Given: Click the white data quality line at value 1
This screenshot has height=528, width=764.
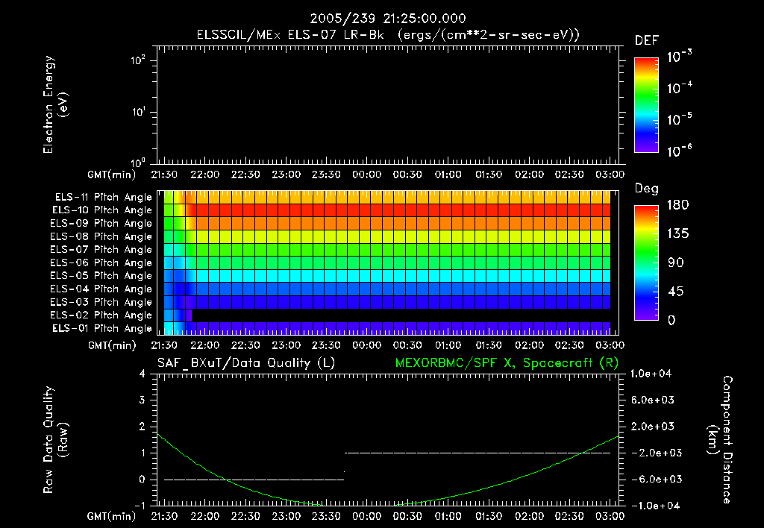Looking at the screenshot, I should point(477,453).
